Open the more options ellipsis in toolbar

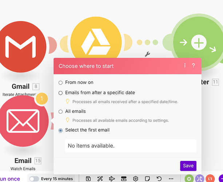(171, 179)
